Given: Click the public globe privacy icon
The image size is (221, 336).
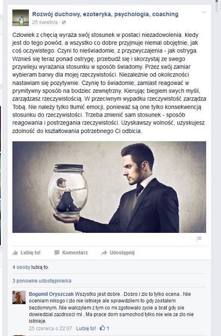Looking at the screenshot, I should pos(64,22).
